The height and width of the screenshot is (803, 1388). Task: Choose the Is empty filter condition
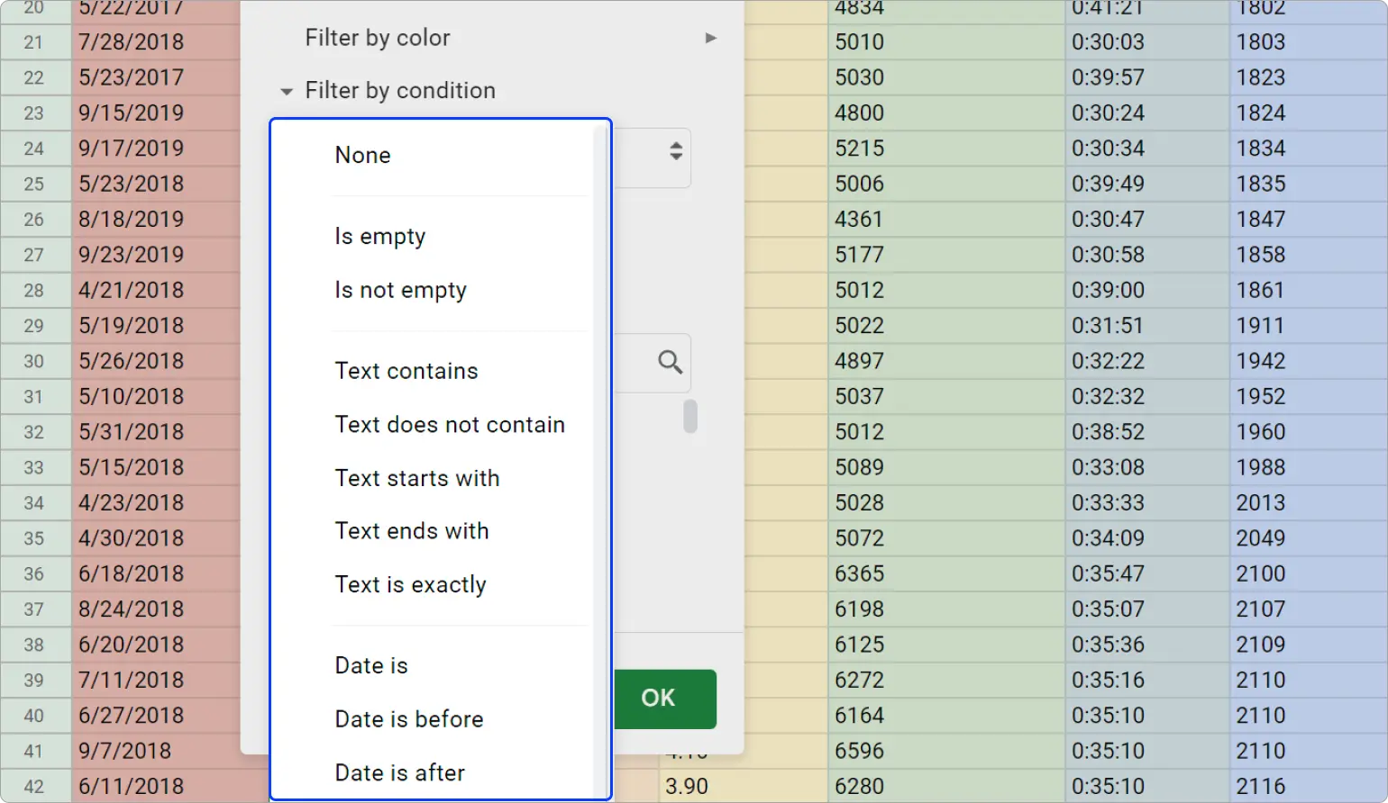coord(379,236)
